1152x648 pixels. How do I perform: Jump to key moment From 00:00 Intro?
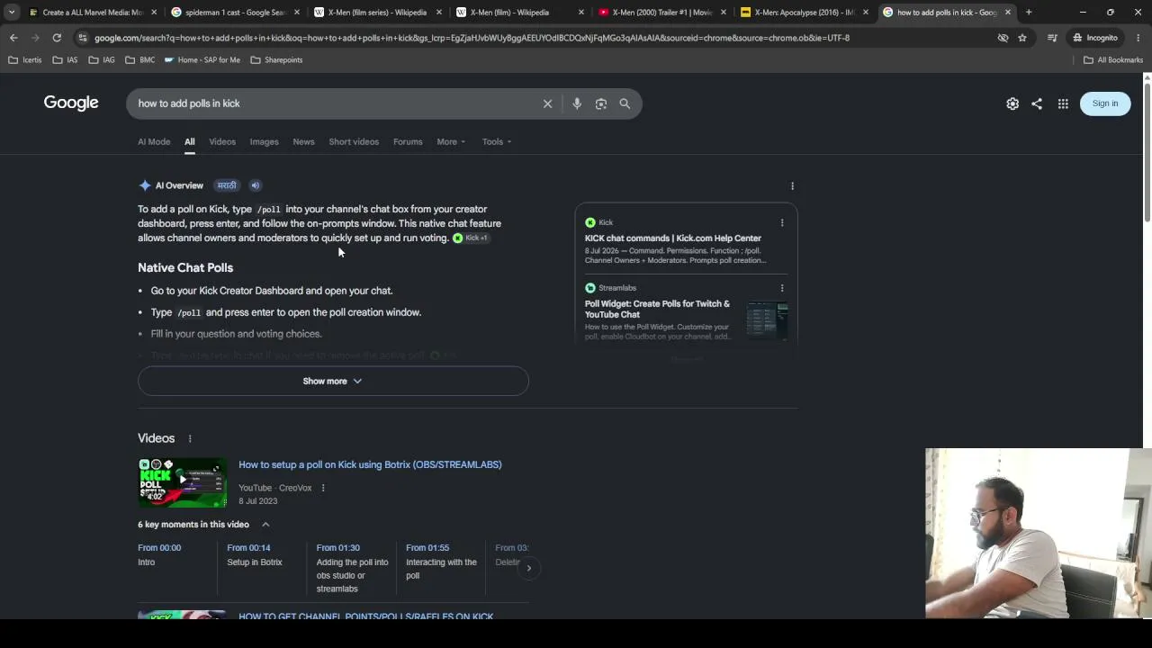coord(159,554)
